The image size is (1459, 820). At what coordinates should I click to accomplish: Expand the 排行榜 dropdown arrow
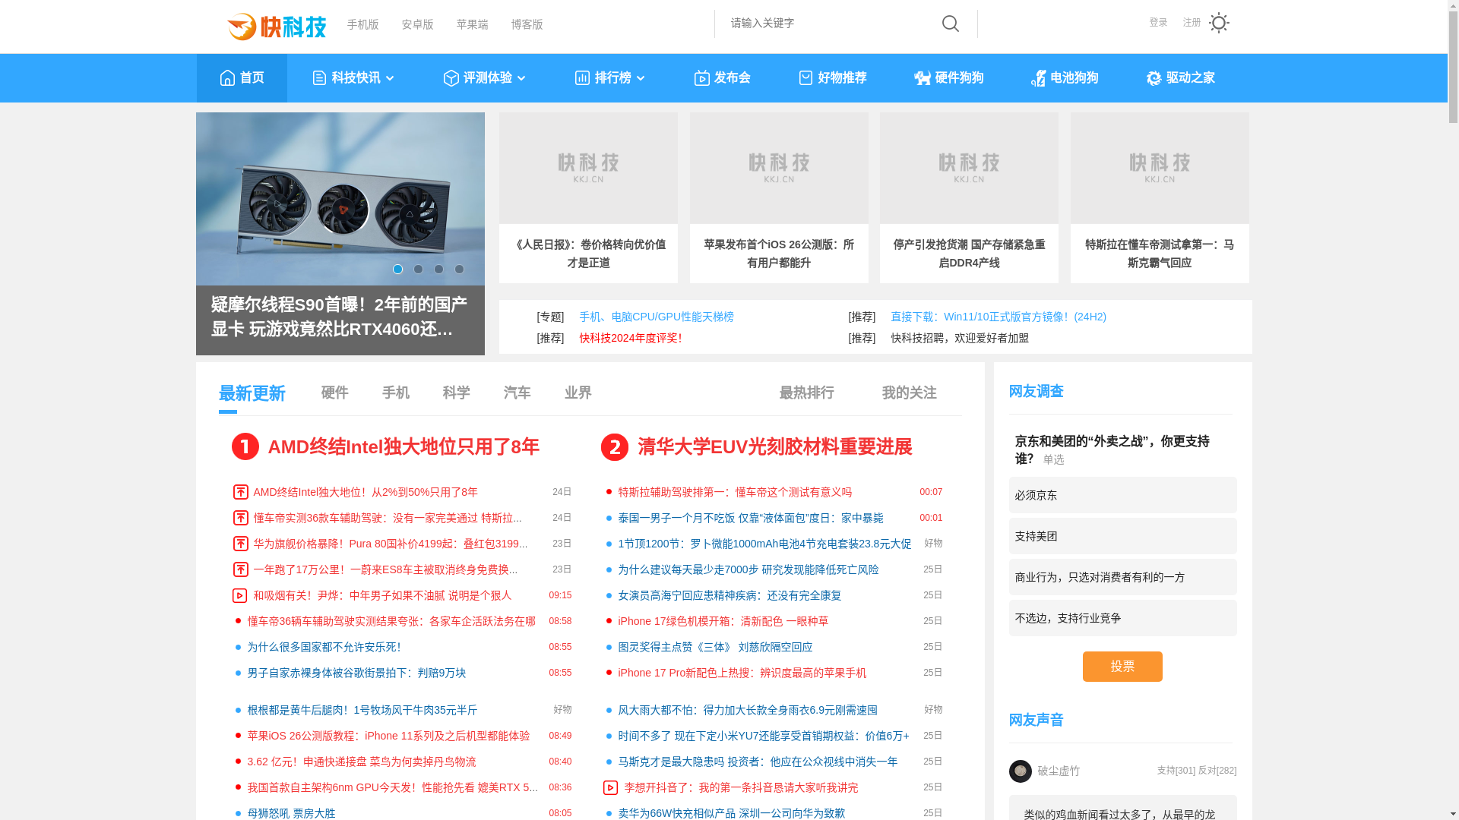641,78
